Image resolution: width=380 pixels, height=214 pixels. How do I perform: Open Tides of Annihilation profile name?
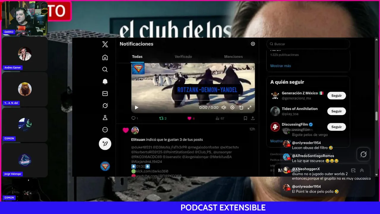[x=300, y=109]
